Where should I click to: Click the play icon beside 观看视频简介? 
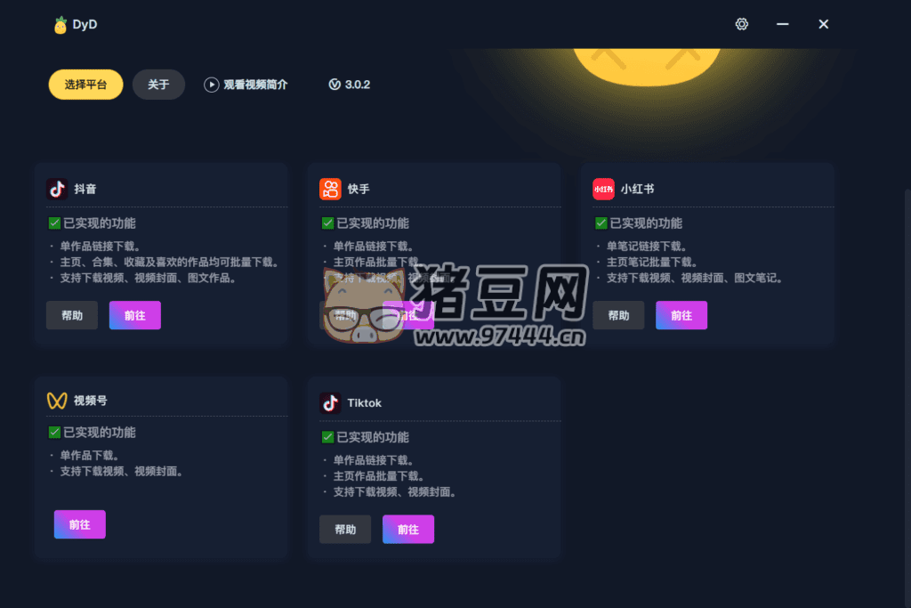[x=211, y=85]
